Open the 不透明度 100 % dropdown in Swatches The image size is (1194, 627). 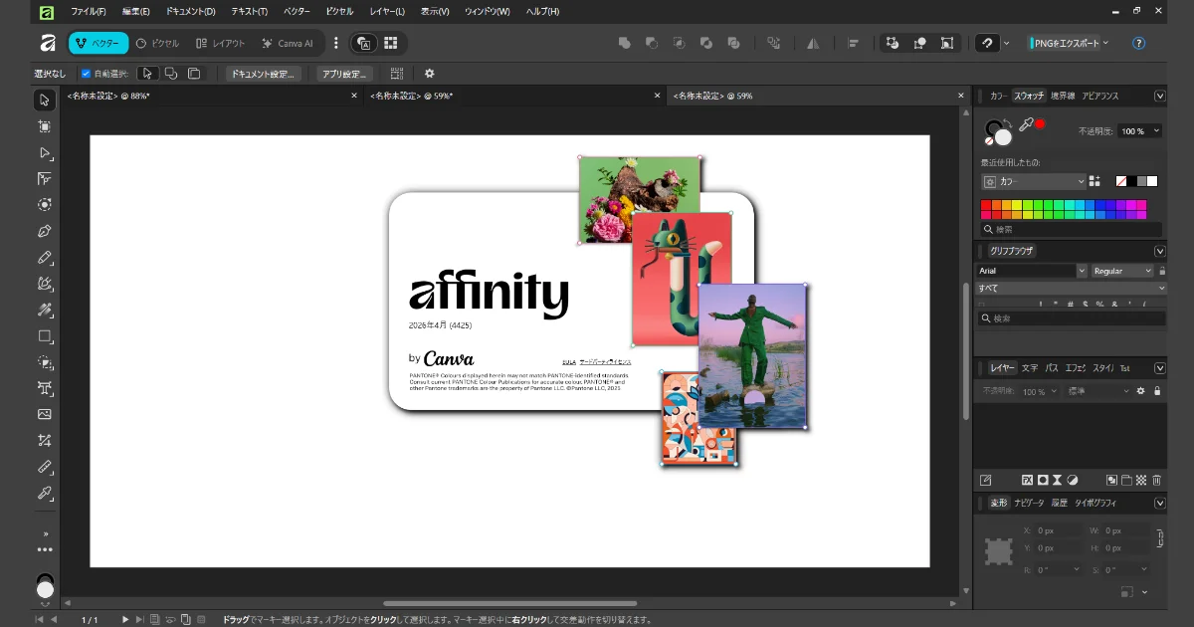pyautogui.click(x=1139, y=130)
